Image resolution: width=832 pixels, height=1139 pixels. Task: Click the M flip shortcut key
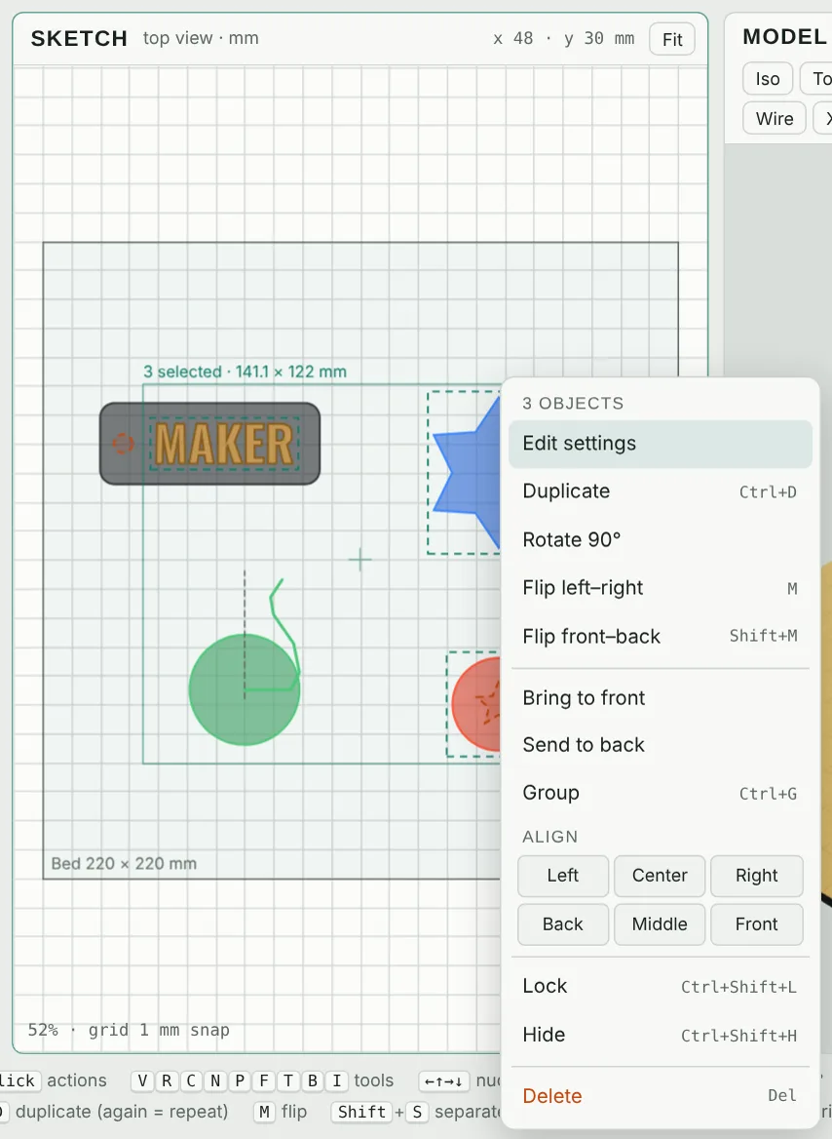coord(264,1112)
